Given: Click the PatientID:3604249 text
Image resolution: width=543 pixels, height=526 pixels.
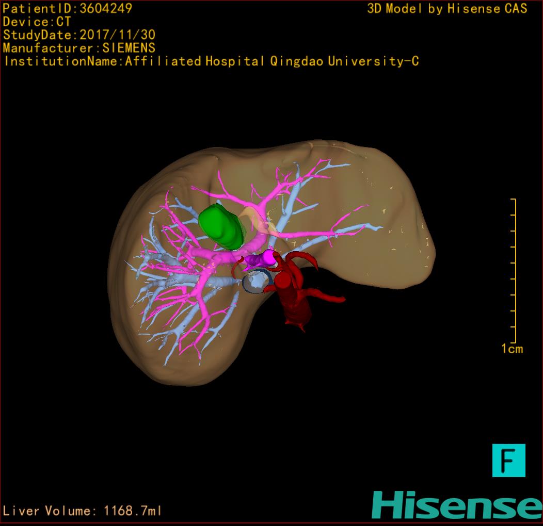Looking at the screenshot, I should tap(68, 8).
